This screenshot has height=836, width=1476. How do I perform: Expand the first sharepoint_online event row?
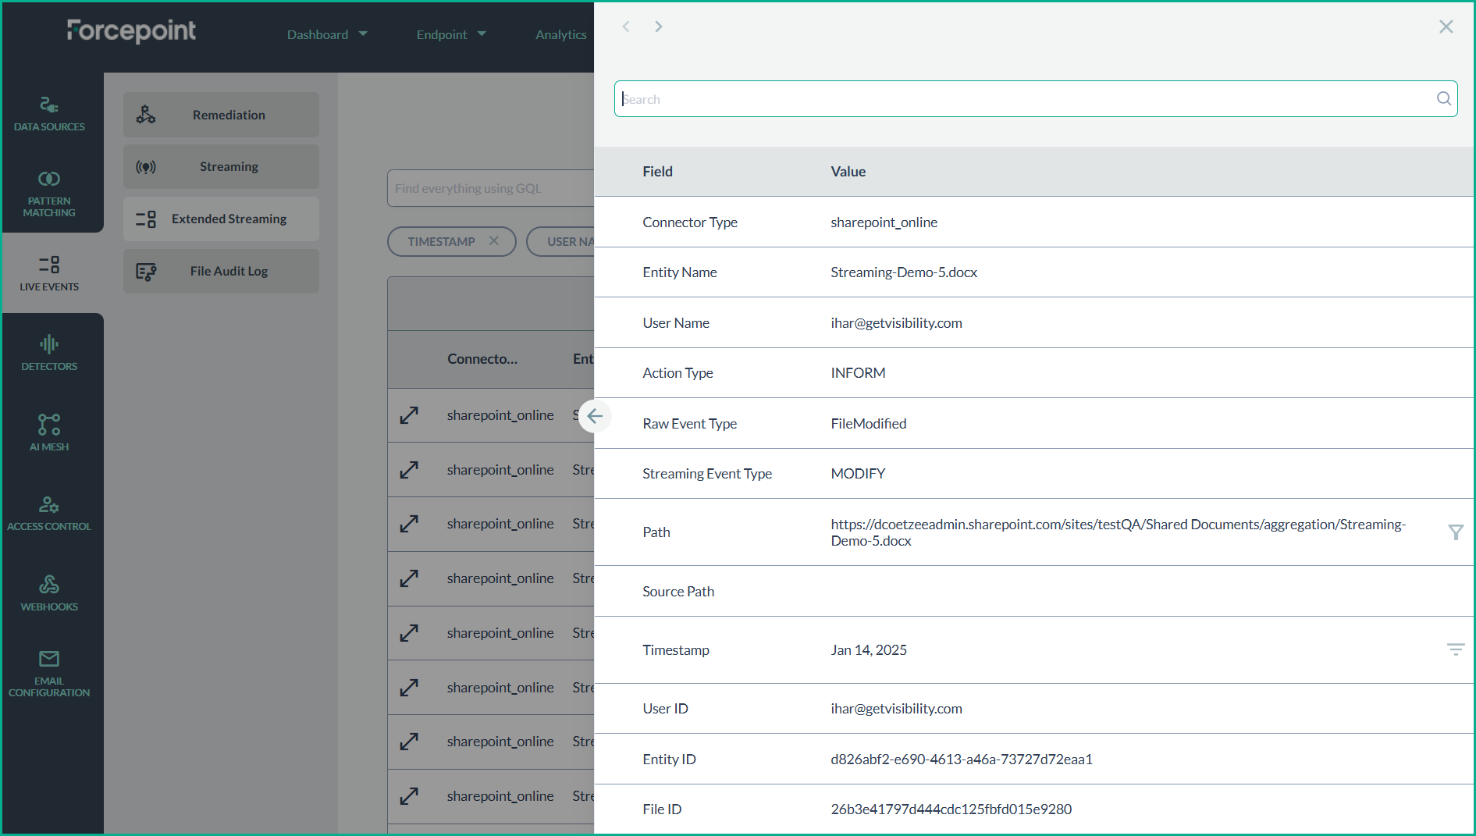click(409, 415)
